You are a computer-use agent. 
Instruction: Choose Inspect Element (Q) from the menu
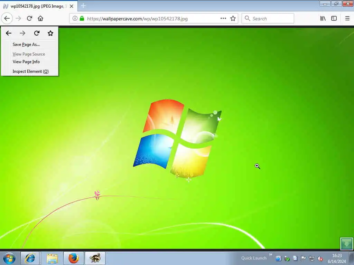pos(30,71)
